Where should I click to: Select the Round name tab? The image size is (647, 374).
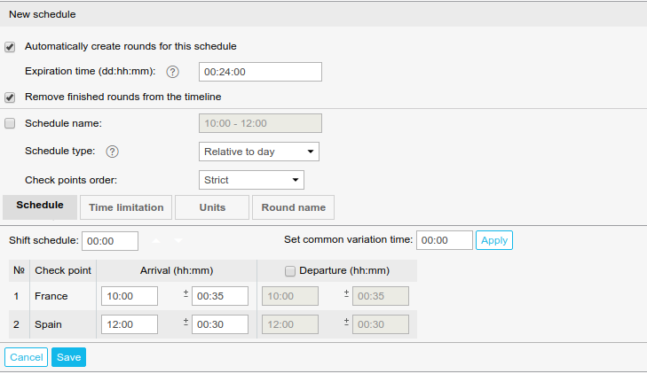point(293,207)
